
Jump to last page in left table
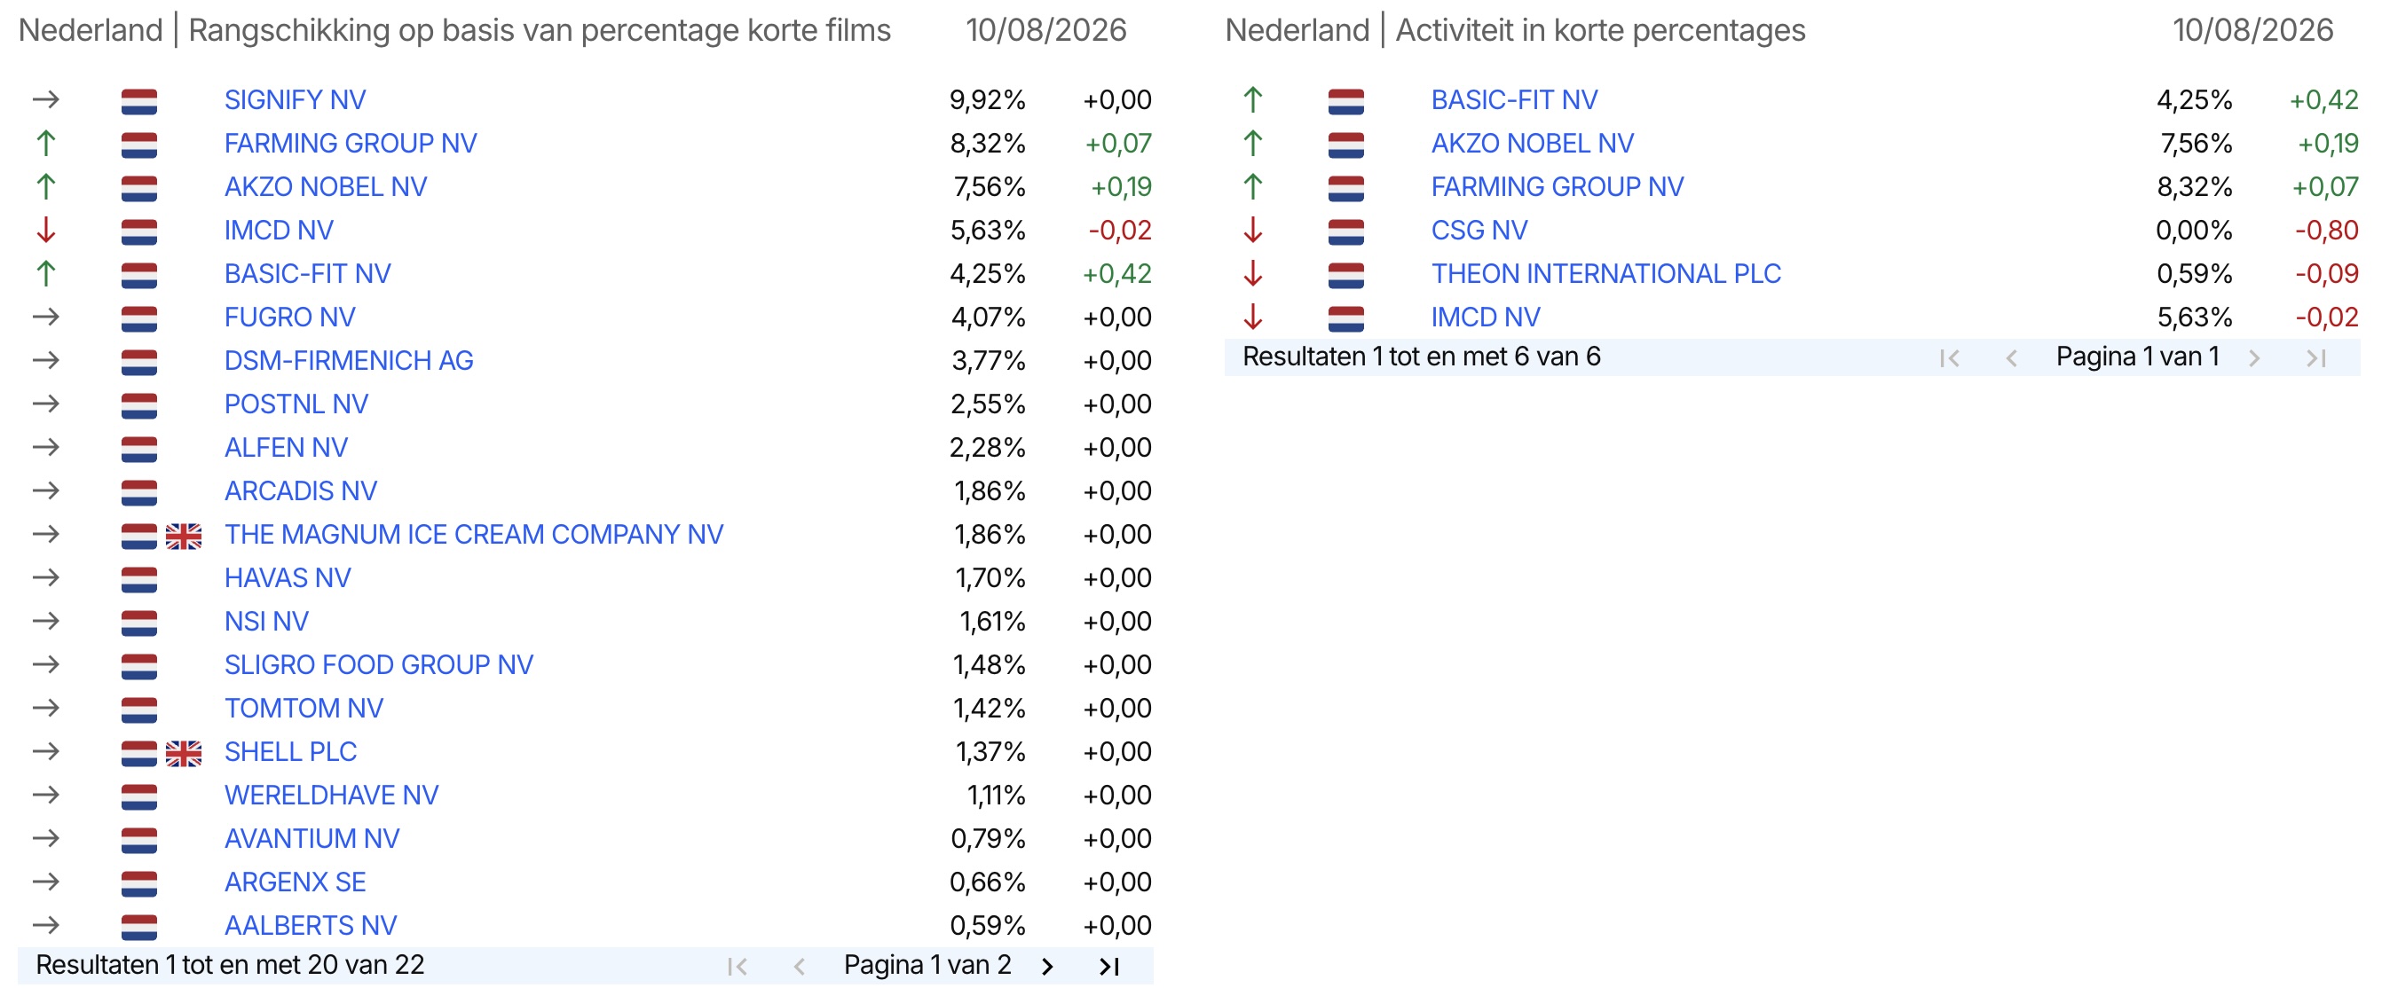tap(1108, 966)
